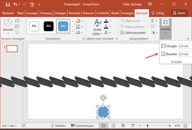Start slideshow from status bar icon
This screenshot has height=130, width=192.
click(133, 126)
